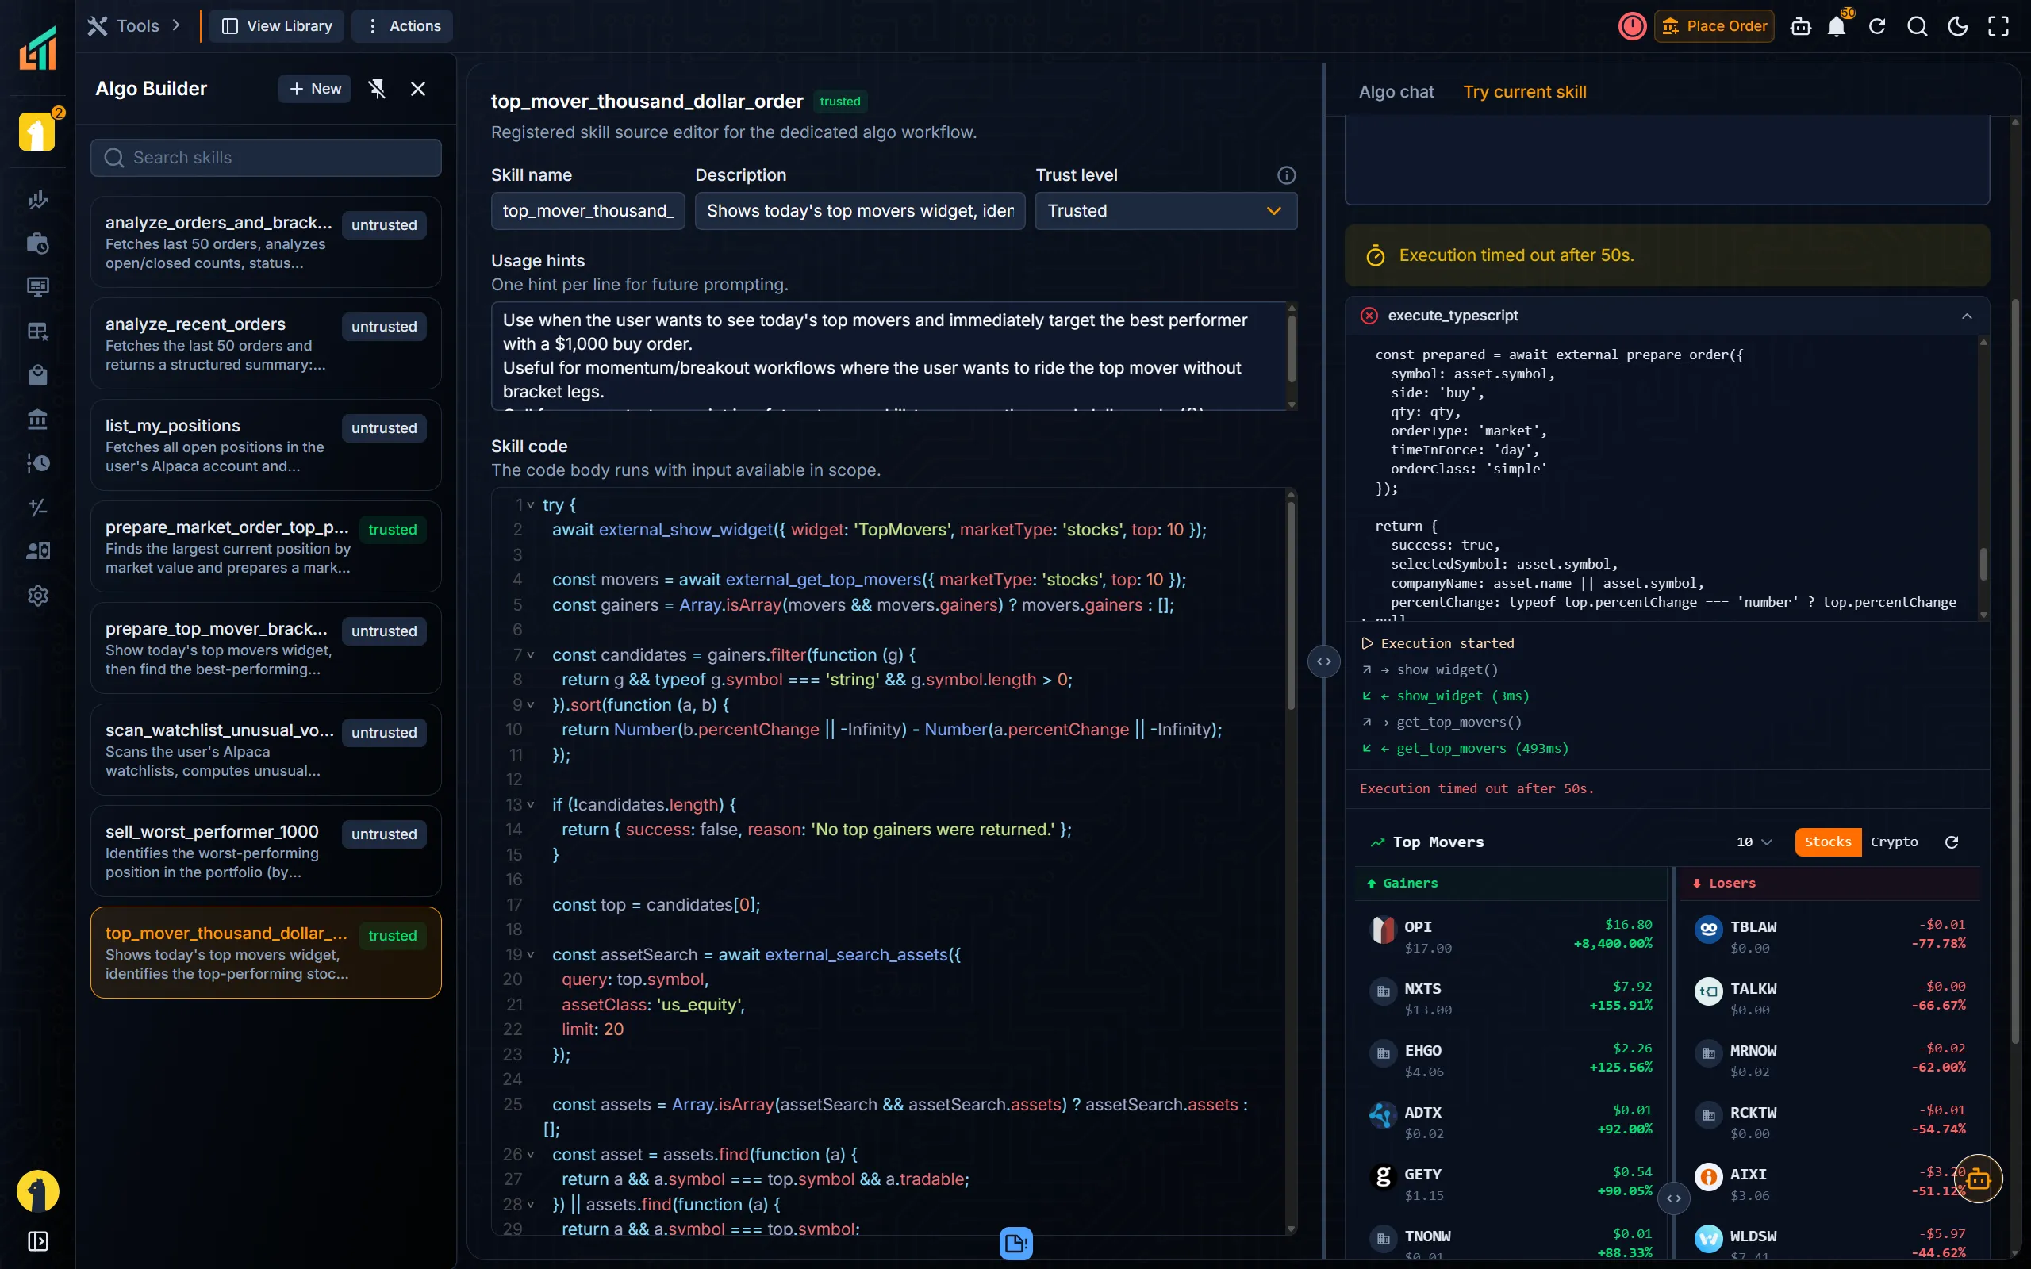Viewport: 2031px width, 1269px height.
Task: Click the alpaca avatar icon
Action: pyautogui.click(x=38, y=1191)
